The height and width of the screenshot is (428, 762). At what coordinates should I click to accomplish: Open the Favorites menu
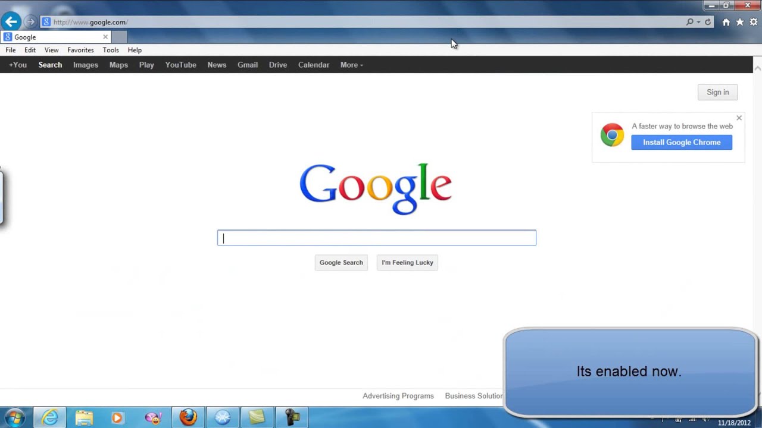[x=80, y=50]
